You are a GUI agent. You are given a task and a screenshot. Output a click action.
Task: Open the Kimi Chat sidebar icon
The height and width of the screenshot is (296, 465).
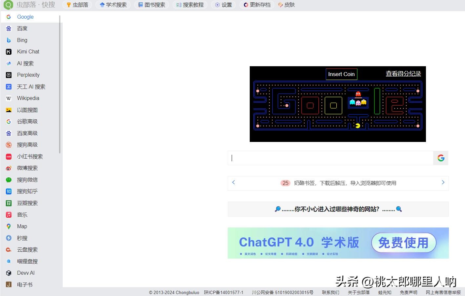tap(9, 52)
